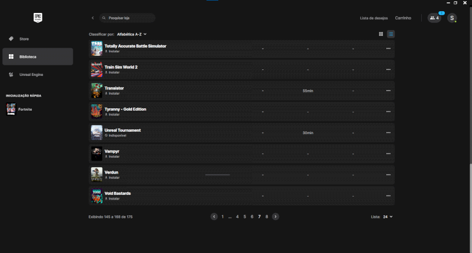Expand the Lista 24 items-per-page dropdown
The height and width of the screenshot is (253, 472).
pos(388,217)
